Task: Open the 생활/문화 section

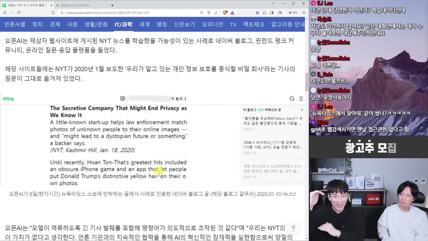Action: coord(96,25)
